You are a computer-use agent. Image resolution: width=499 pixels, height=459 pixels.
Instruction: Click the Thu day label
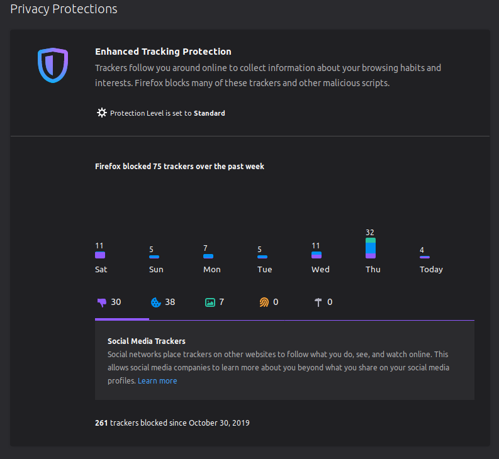[x=373, y=269]
